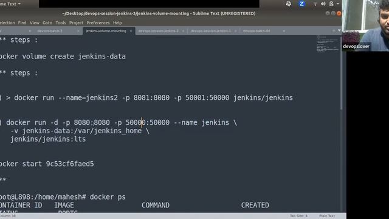Close the devops-session-jenkins-1 tab
This screenshot has width=389, height=219.
[235, 31]
